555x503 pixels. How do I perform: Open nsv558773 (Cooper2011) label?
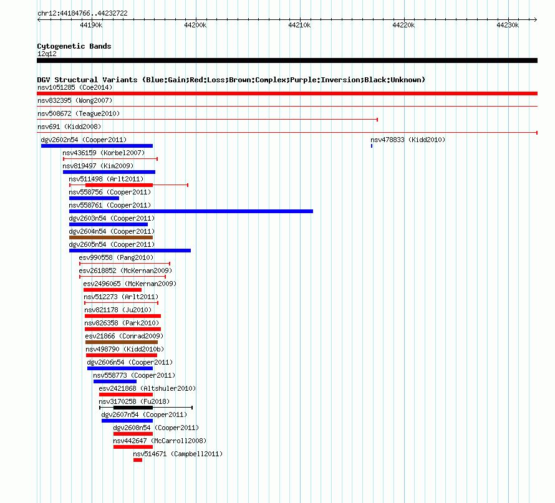point(134,375)
